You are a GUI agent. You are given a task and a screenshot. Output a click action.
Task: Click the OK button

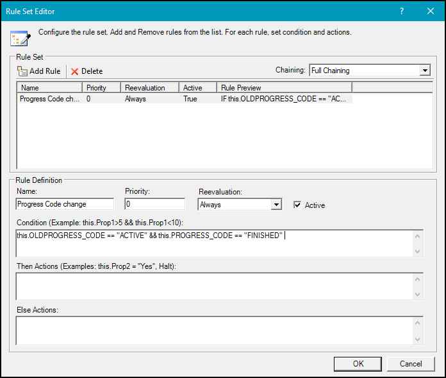pos(358,364)
